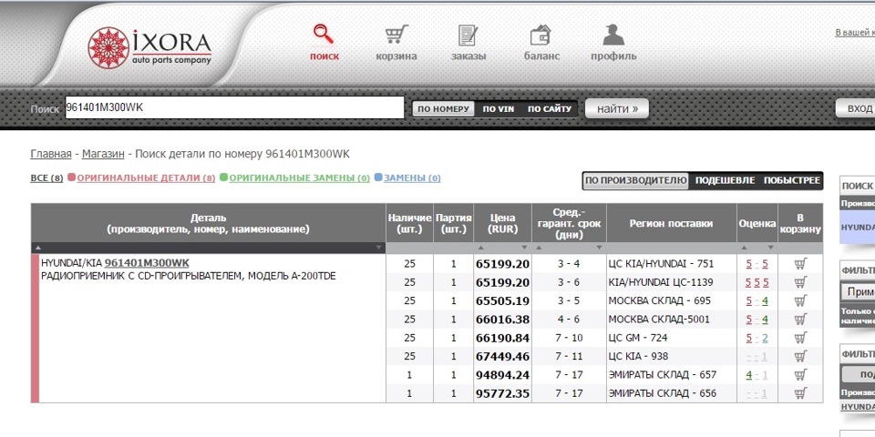Add ЭМИРАТЫ СКЛАД - 656 offer to cart

click(x=800, y=393)
